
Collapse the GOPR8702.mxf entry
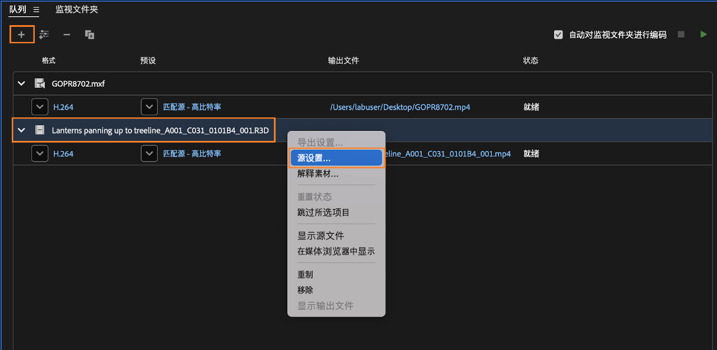coord(21,83)
